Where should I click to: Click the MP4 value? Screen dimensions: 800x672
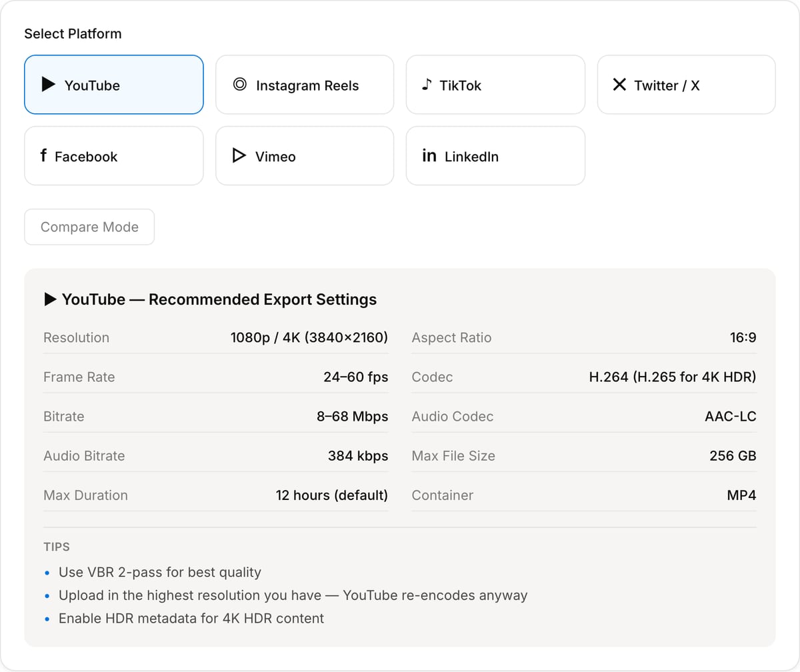pos(741,495)
